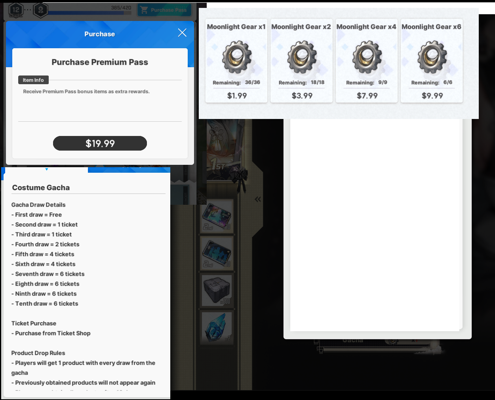
Task: Click the 'Sixth draw = 4 tickets' line
Action: point(43,264)
